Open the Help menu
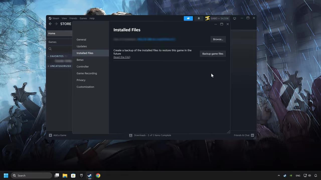Screen dimensions: 321x180 [x=92, y=18]
